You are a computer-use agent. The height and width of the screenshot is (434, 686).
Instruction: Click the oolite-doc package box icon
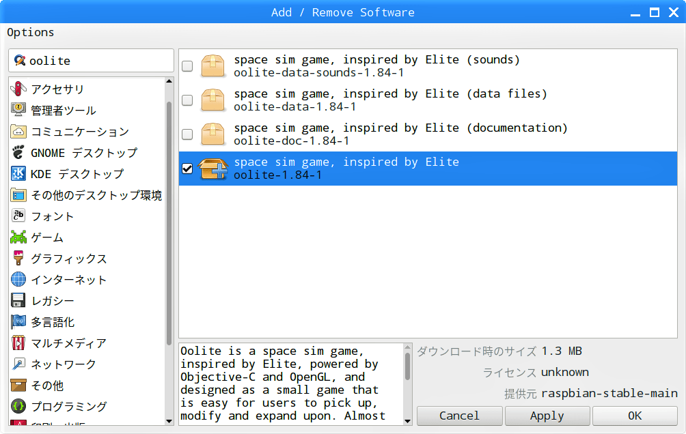coord(212,134)
